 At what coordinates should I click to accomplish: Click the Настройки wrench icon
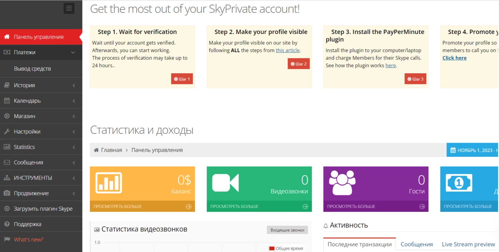7,131
